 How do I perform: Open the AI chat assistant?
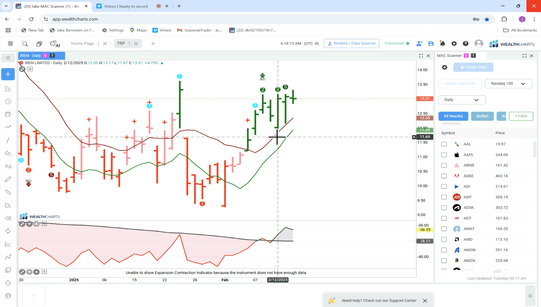point(55,44)
